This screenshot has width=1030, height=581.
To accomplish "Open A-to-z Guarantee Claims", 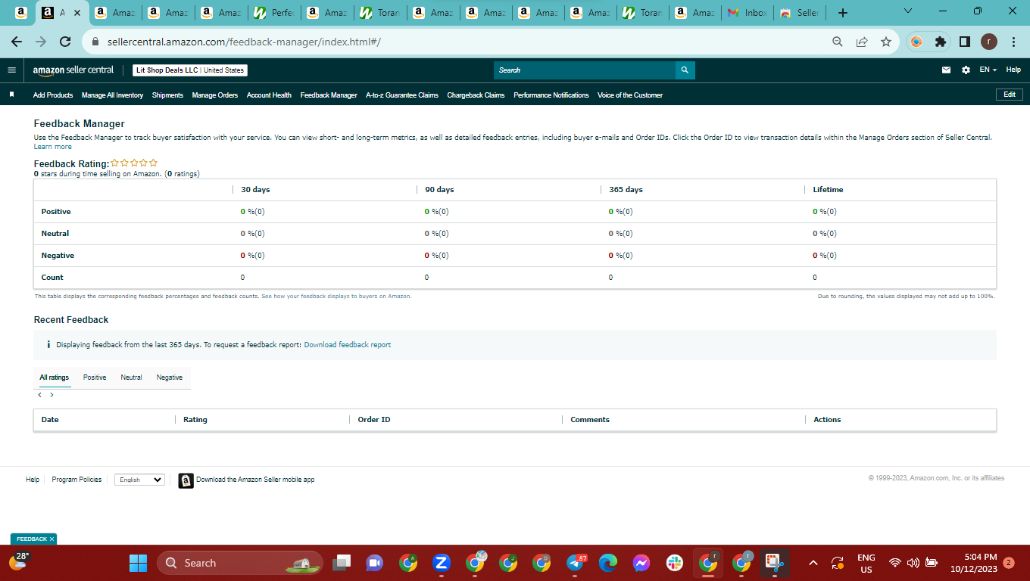I will (x=402, y=95).
